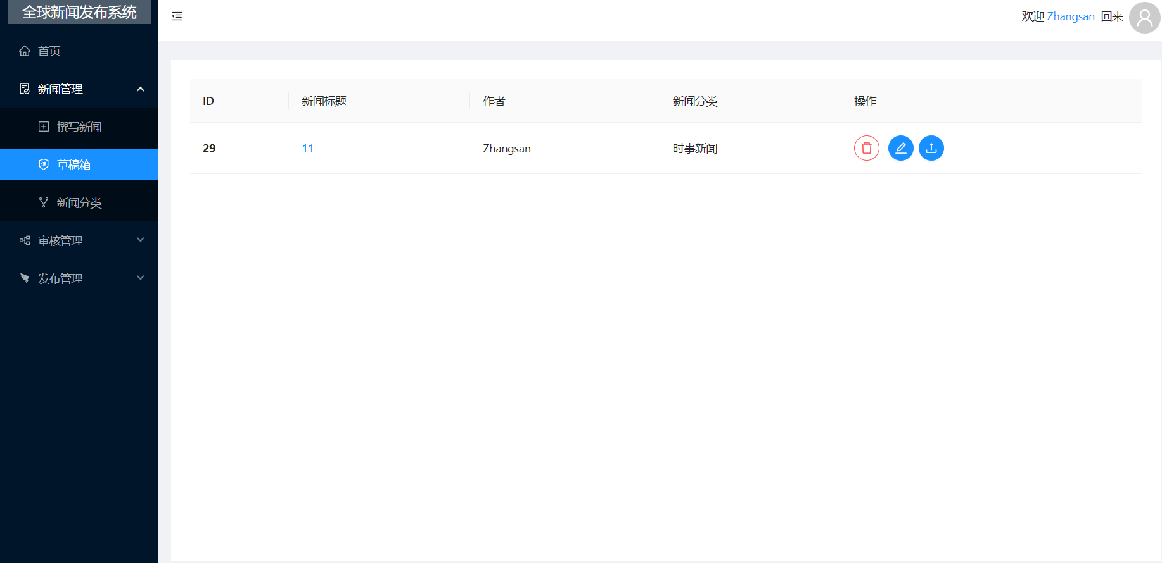The width and height of the screenshot is (1162, 563).
Task: Submit draft 29 with the upload icon
Action: click(931, 148)
